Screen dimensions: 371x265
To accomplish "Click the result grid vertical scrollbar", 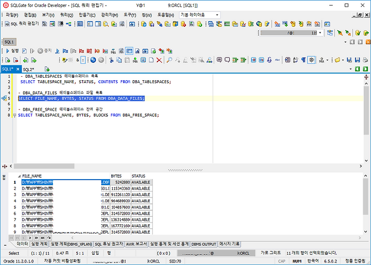I will point(365,197).
